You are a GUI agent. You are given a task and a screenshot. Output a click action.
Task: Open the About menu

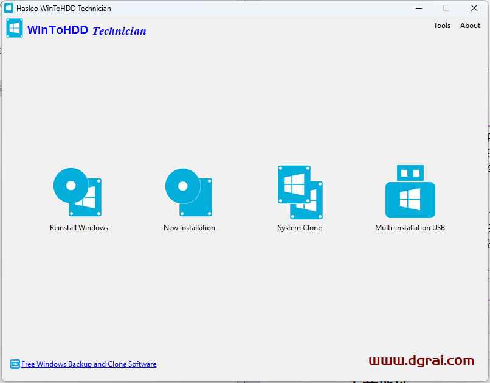tap(470, 26)
